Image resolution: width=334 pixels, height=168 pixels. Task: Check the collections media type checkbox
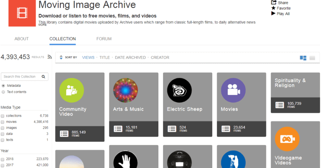pyautogui.click(x=3, y=116)
